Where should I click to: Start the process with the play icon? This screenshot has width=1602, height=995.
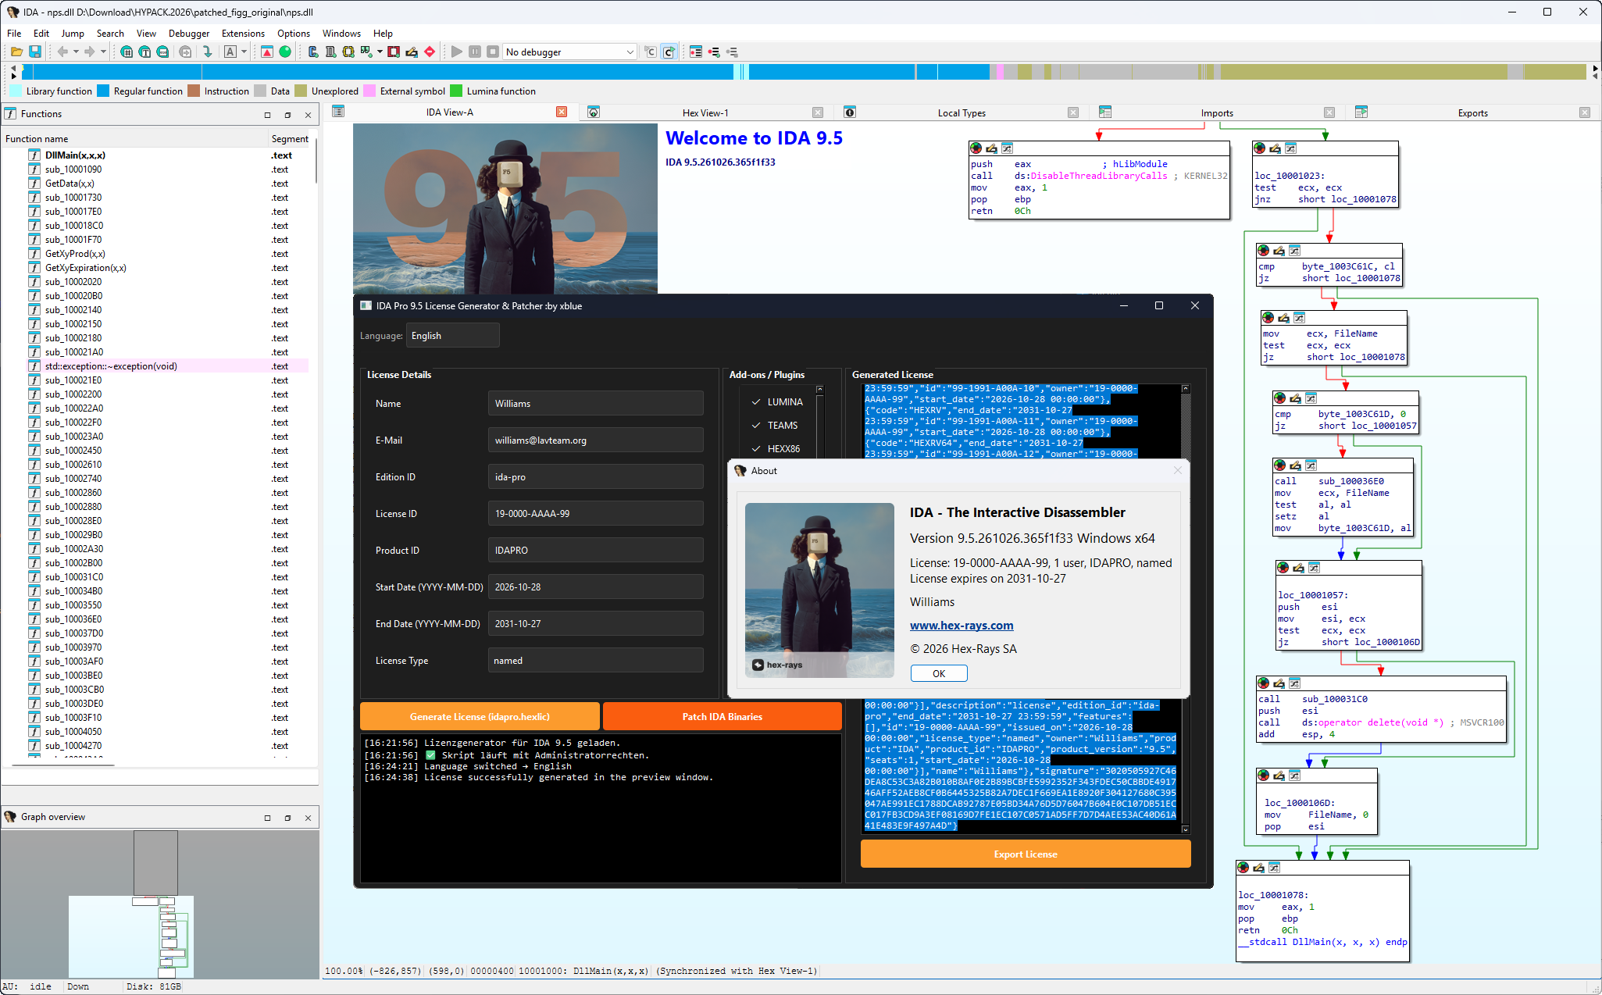pyautogui.click(x=457, y=52)
